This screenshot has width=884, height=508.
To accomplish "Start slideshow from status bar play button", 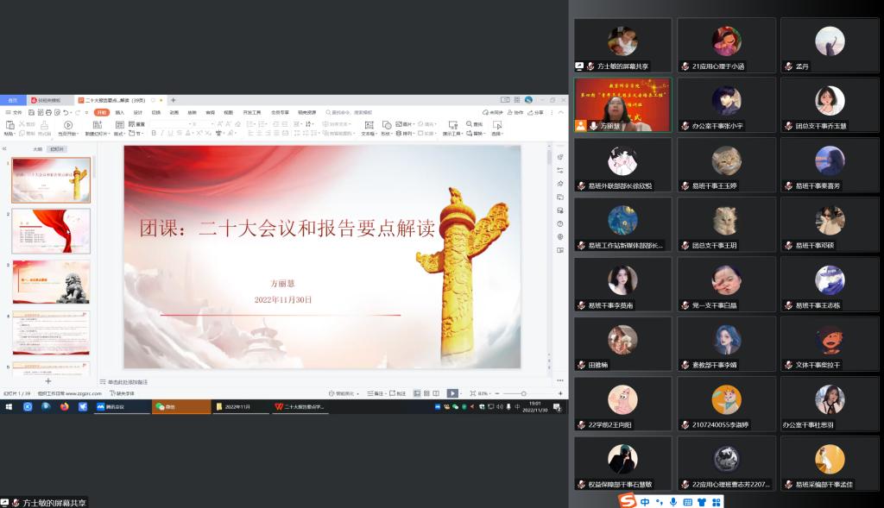I will pos(452,393).
